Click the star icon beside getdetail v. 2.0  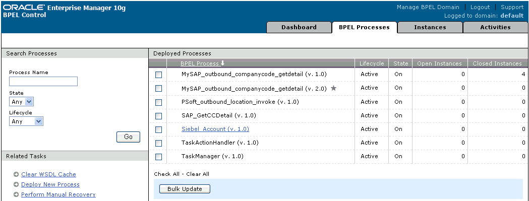pyautogui.click(x=334, y=88)
